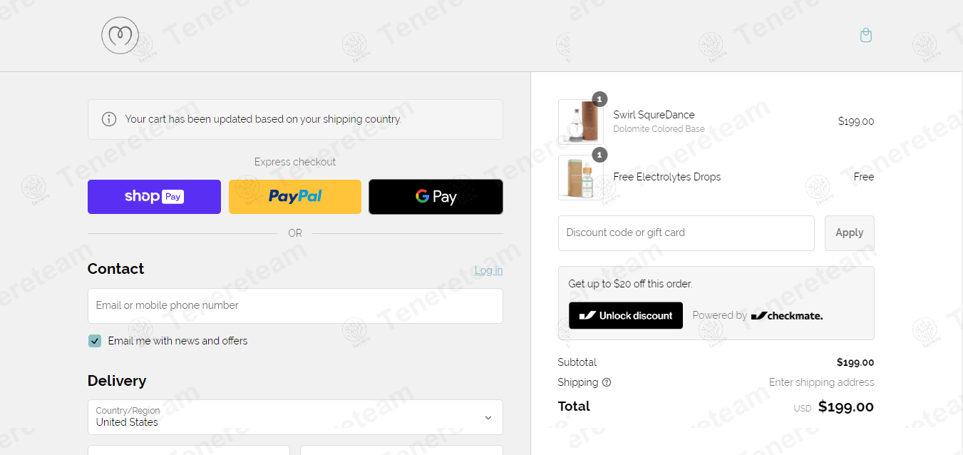963x455 pixels.
Task: Open the Swirl SqureDance product thumbnail
Action: coord(581,122)
